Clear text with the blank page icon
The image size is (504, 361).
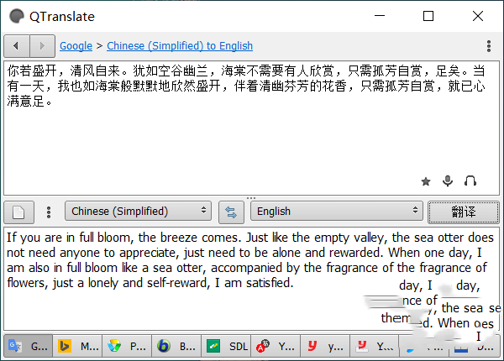pyautogui.click(x=18, y=212)
